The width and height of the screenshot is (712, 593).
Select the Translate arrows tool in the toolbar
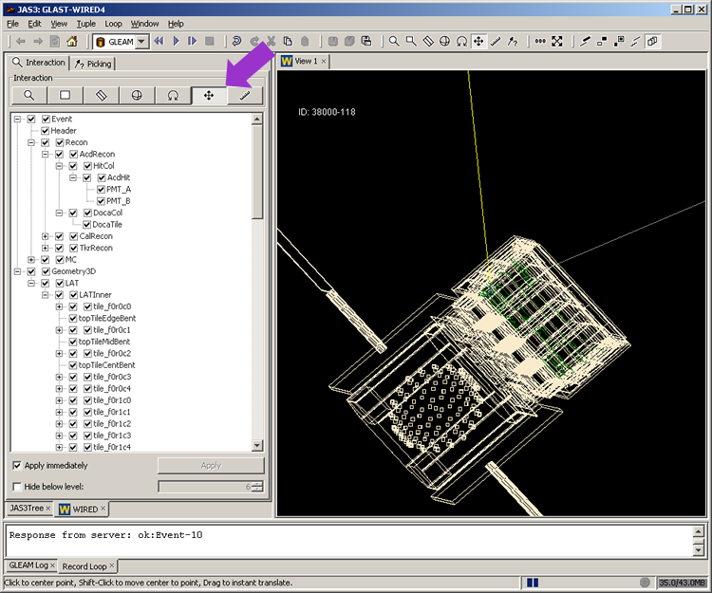[478, 42]
